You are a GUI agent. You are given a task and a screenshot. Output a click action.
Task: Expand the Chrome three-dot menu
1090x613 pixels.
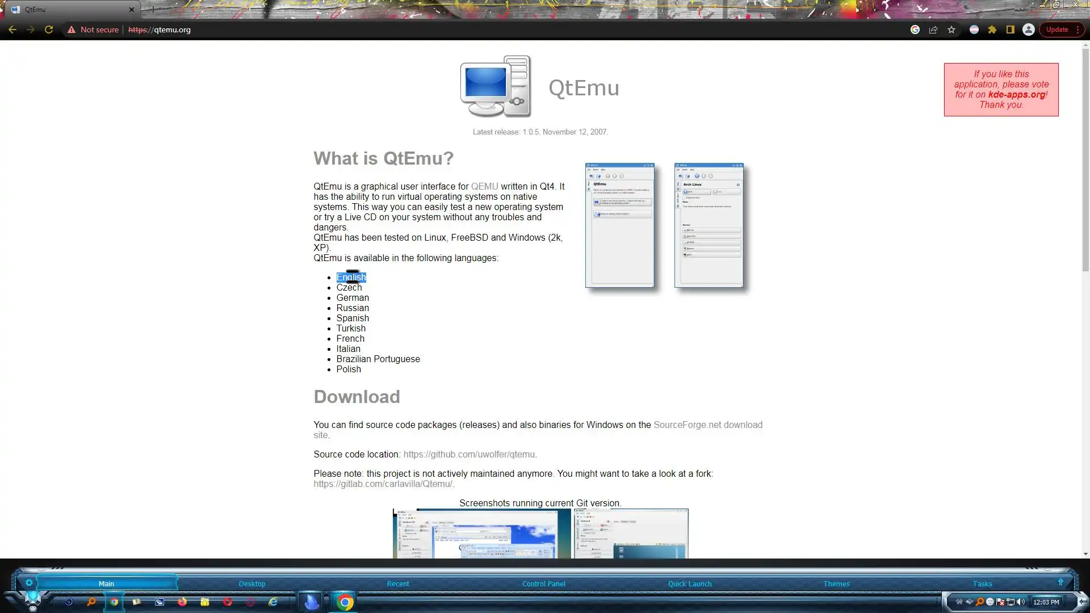pyautogui.click(x=1078, y=30)
